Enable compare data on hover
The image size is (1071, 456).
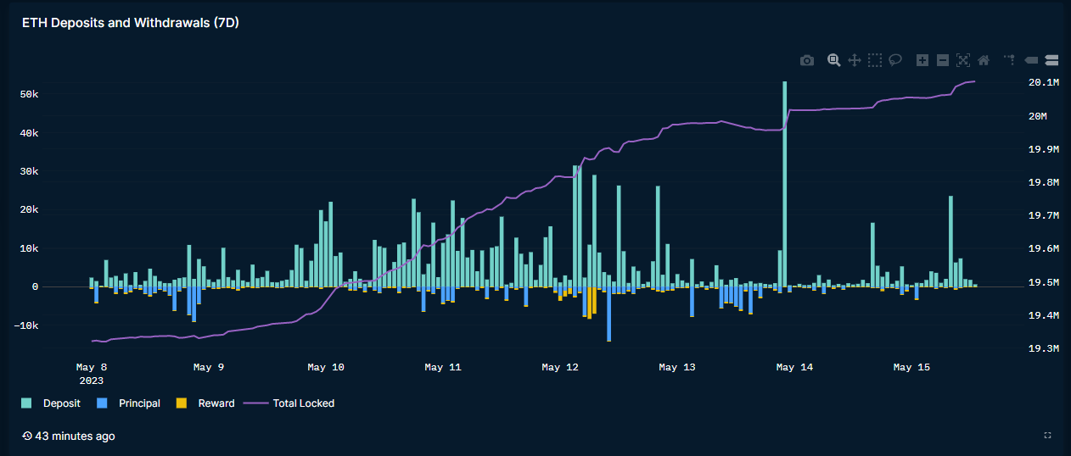(1052, 60)
